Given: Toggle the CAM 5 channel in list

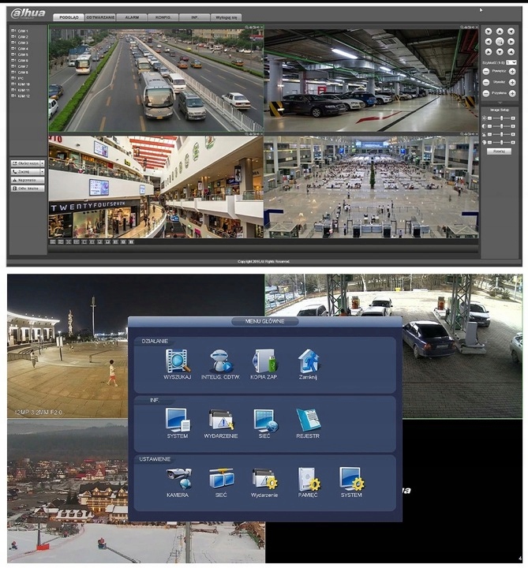Looking at the screenshot, I should [22, 54].
